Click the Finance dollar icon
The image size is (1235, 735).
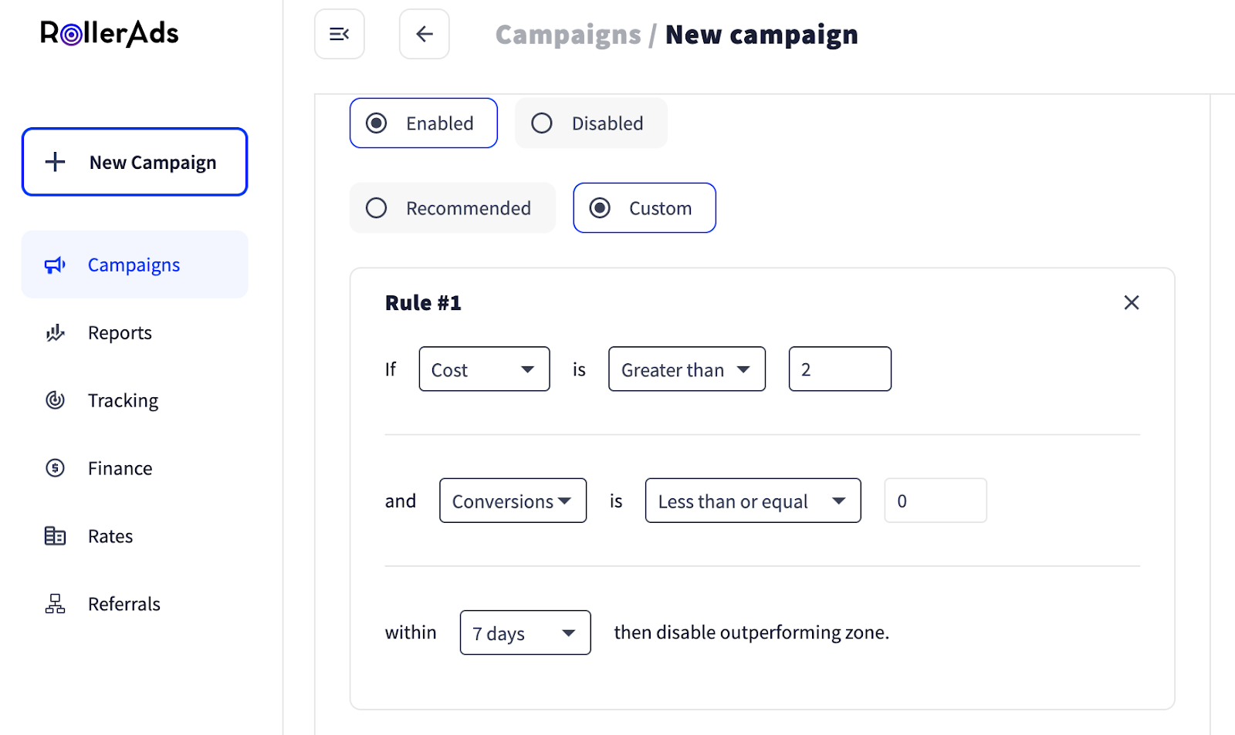[x=55, y=468]
